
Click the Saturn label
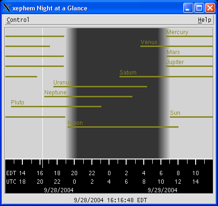(x=128, y=73)
